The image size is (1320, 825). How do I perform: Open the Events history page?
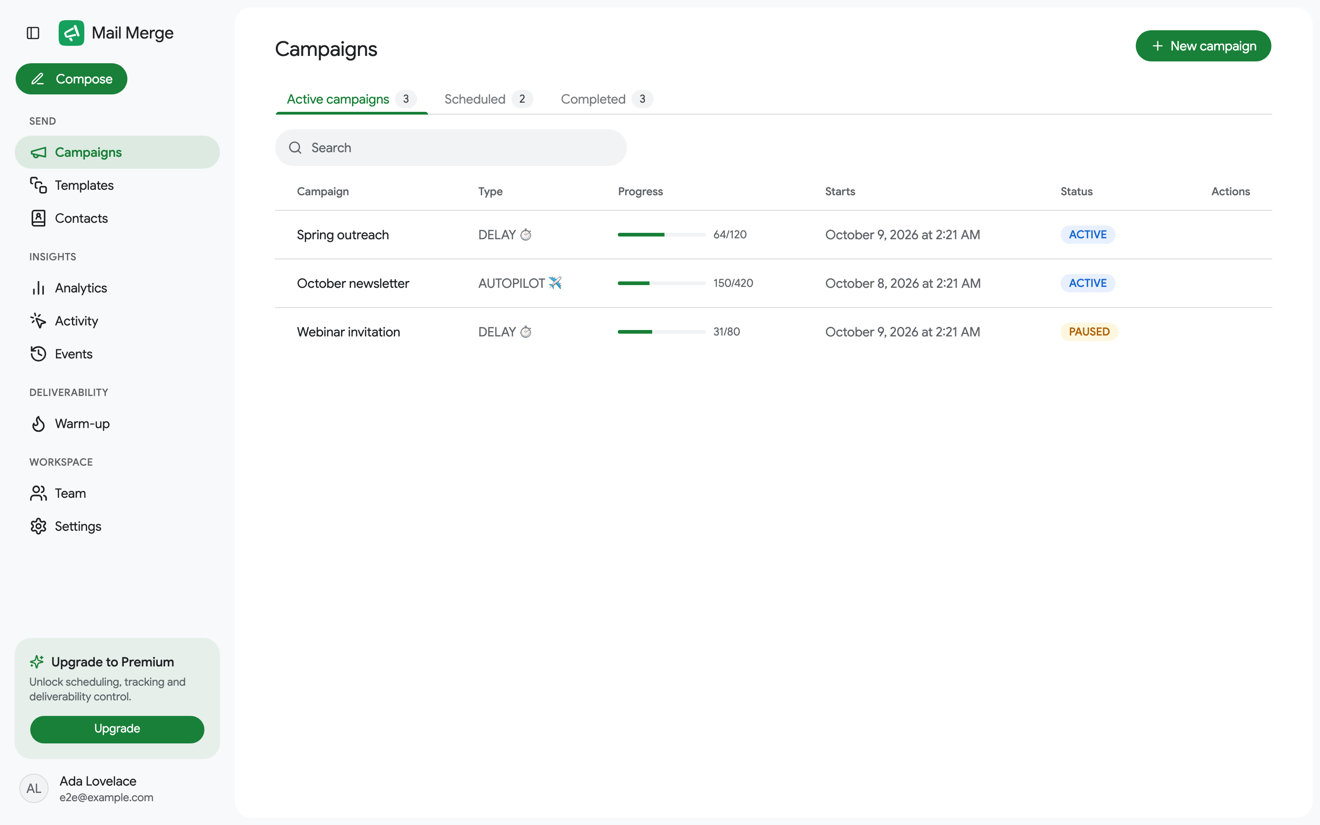click(x=117, y=353)
